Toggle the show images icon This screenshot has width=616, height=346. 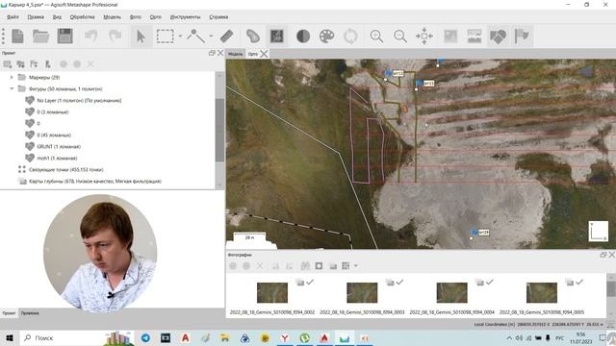point(450,37)
